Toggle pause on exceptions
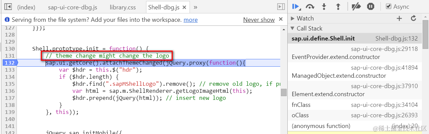This screenshot has width=429, height=134. click(x=370, y=6)
